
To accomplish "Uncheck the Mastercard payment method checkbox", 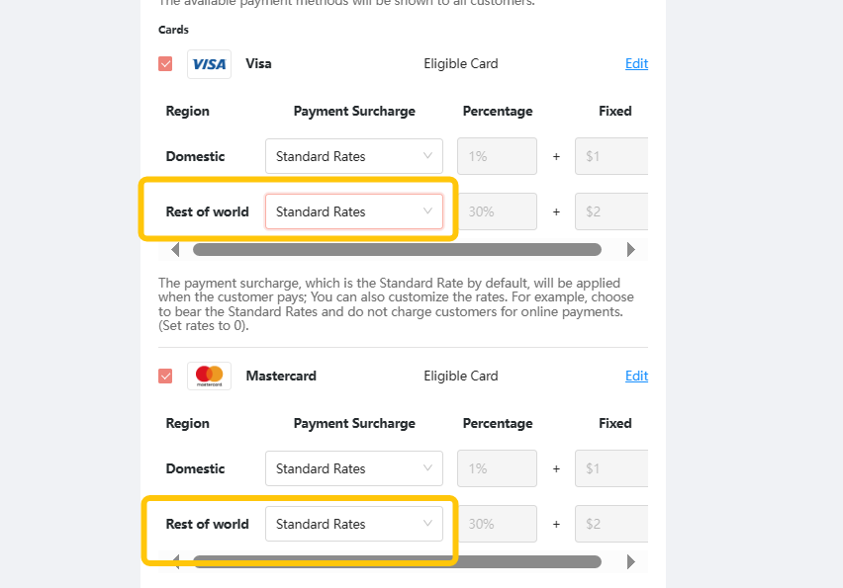I will 165,376.
